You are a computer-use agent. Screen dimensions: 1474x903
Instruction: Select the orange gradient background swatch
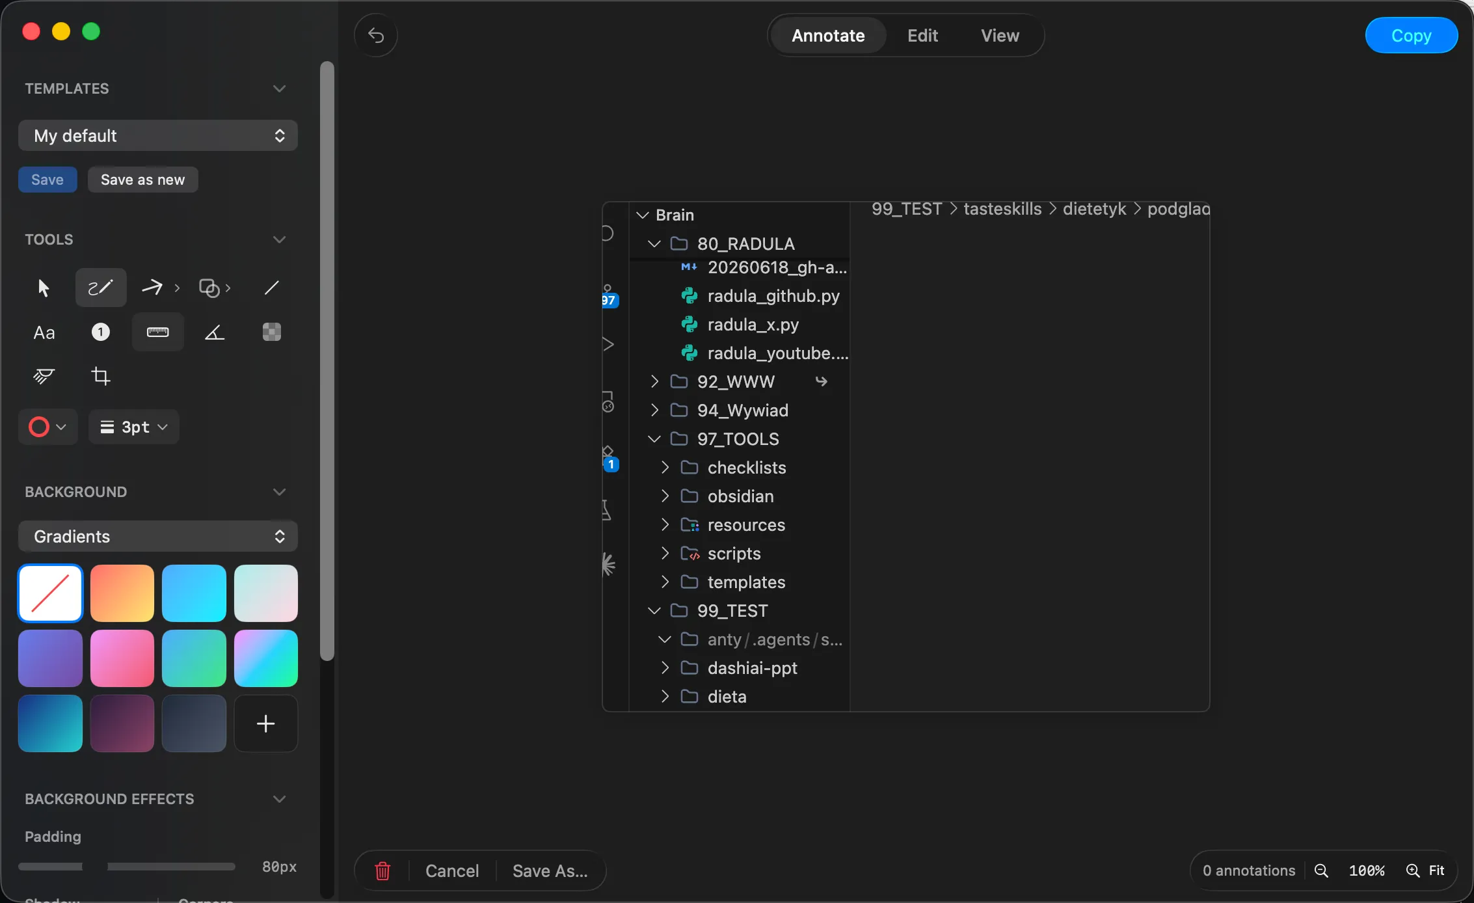click(122, 593)
